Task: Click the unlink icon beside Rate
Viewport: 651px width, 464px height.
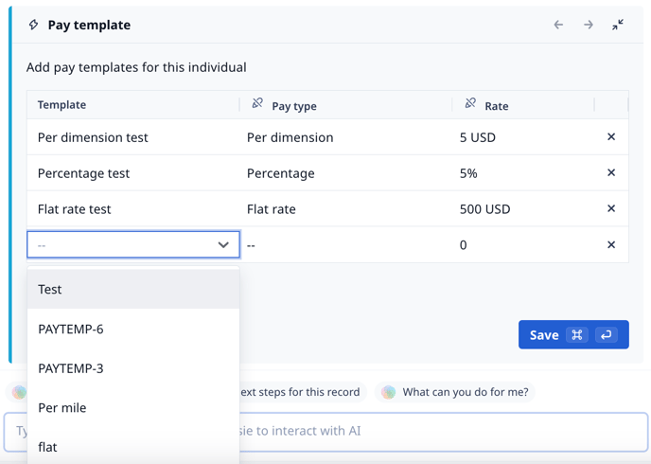Action: coord(470,104)
